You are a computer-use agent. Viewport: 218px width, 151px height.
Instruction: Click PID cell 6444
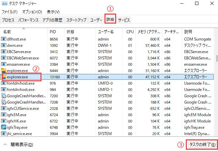click(54, 71)
